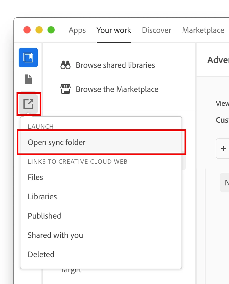Choose Open sync folder from the menu
Image resolution: width=229 pixels, height=284 pixels.
tap(101, 142)
